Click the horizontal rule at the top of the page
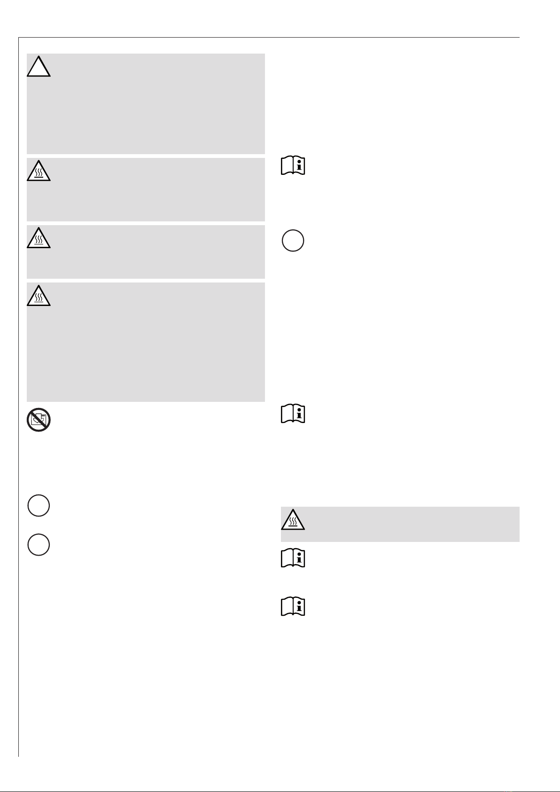560x792 pixels. [269, 38]
